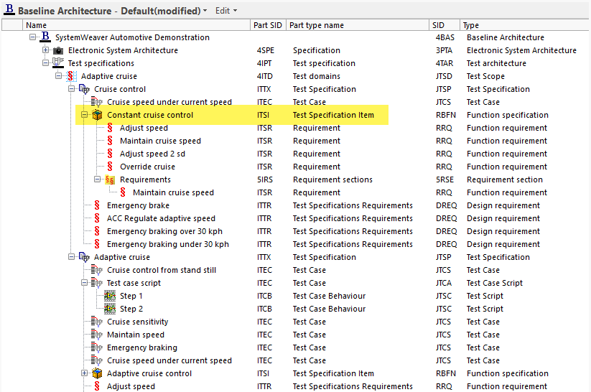
Task: Click the section icon for Emergency brake
Action: [97, 205]
